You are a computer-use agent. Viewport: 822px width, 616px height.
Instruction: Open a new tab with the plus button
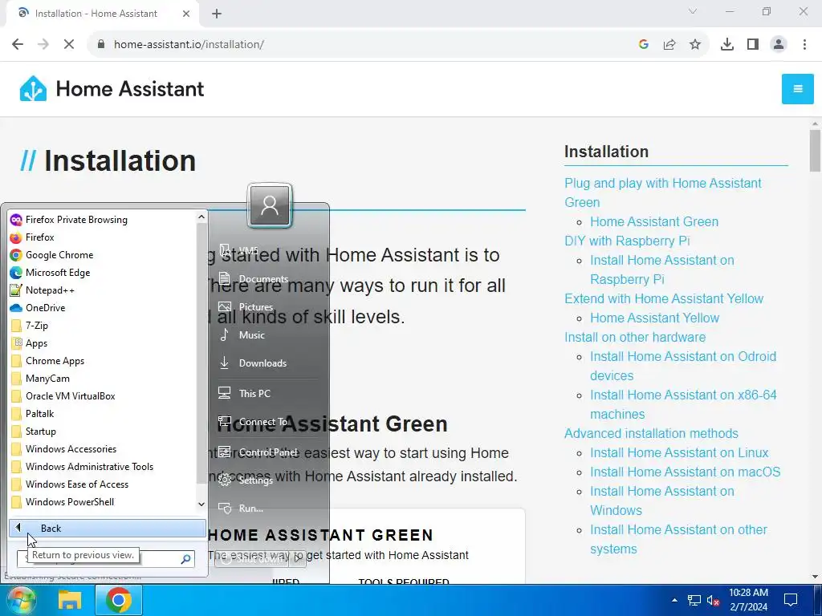(x=217, y=14)
